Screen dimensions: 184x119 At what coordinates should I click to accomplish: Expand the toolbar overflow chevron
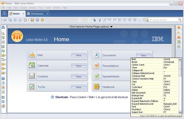point(140,20)
